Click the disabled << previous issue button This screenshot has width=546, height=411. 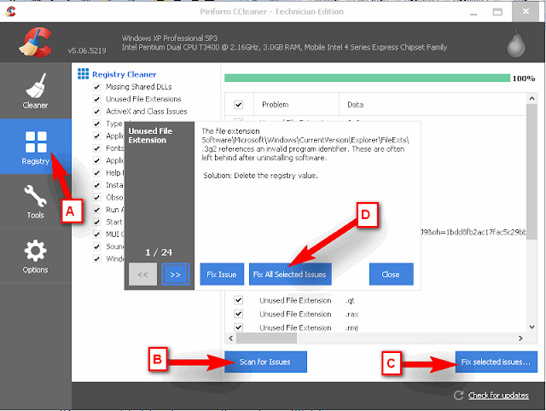pyautogui.click(x=142, y=275)
